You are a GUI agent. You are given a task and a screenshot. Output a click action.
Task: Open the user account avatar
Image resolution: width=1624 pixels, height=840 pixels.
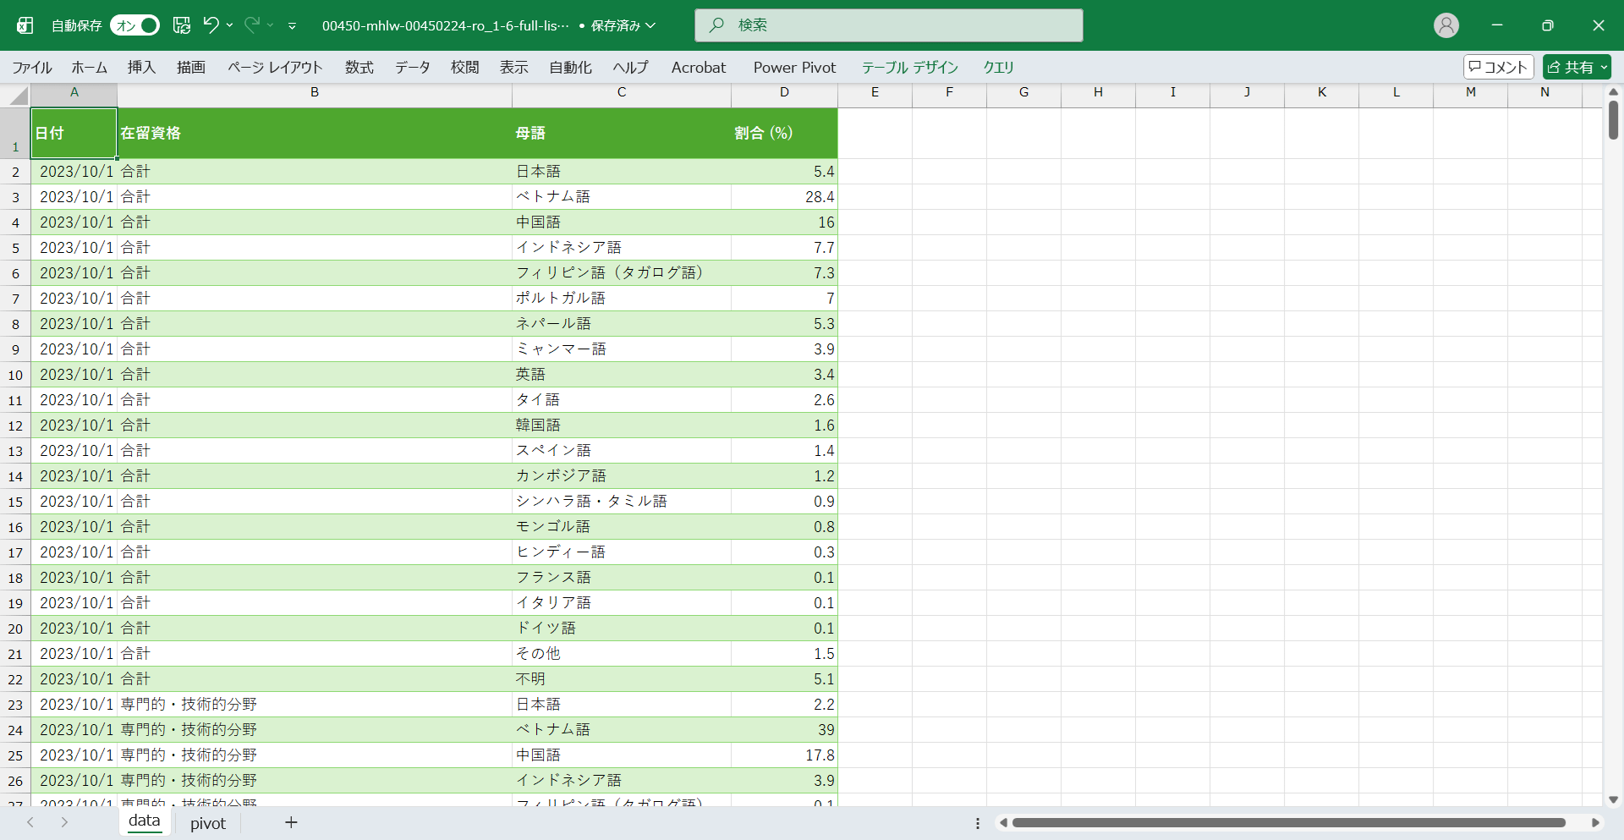pos(1446,25)
